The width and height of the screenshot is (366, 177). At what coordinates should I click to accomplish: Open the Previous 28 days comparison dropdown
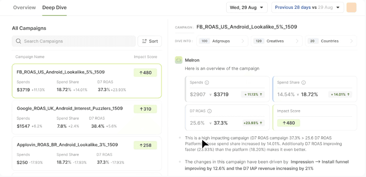click(307, 7)
